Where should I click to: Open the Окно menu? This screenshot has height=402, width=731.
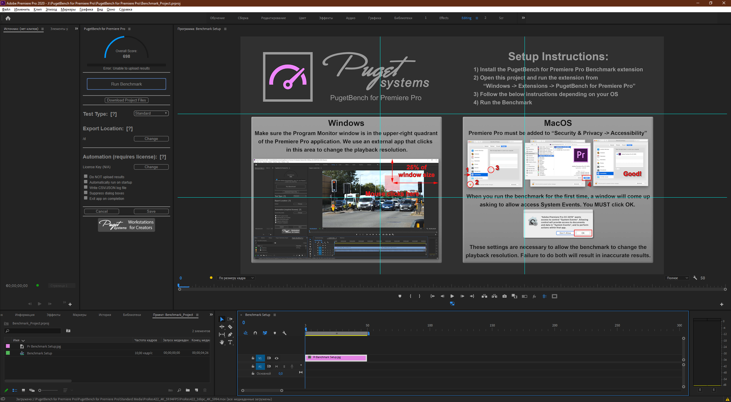(111, 9)
